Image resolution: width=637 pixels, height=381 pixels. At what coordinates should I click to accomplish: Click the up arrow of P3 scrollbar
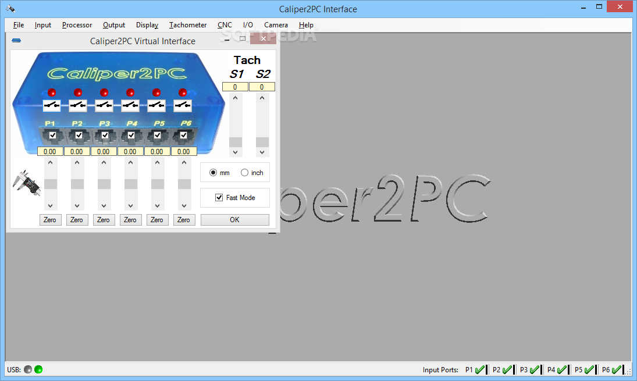[x=104, y=162]
